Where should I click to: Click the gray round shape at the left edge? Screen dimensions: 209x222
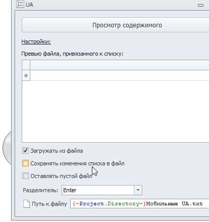point(7,148)
